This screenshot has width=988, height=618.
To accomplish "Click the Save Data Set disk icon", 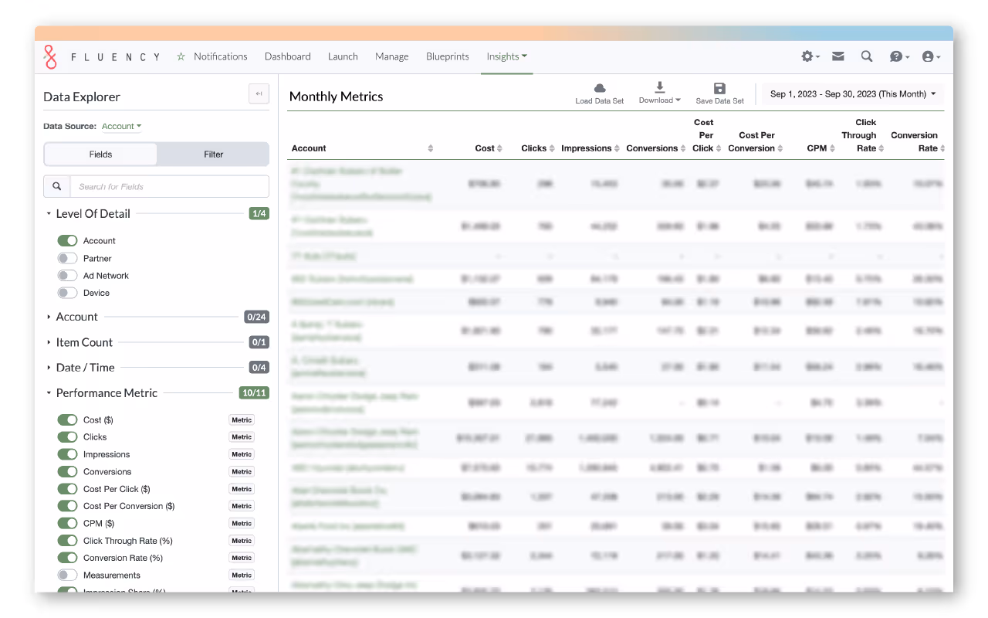I will click(720, 88).
